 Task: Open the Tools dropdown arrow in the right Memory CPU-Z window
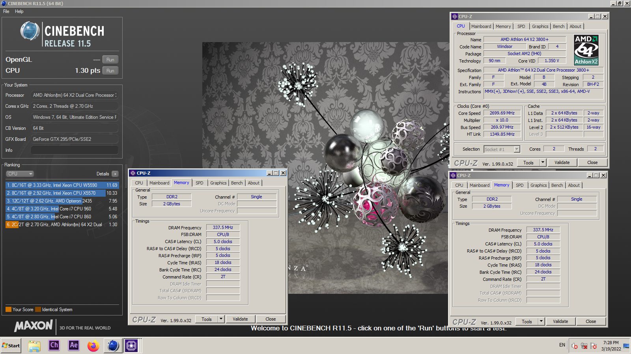[x=541, y=321]
